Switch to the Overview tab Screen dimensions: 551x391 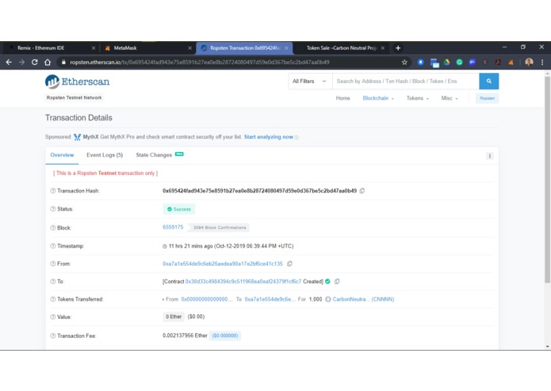62,155
